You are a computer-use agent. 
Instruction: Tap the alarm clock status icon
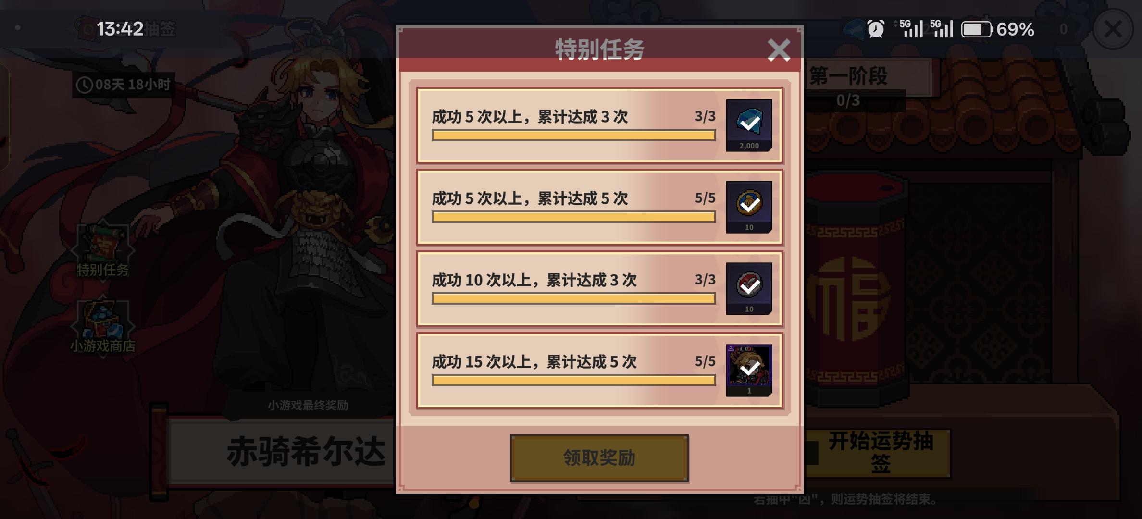(876, 29)
